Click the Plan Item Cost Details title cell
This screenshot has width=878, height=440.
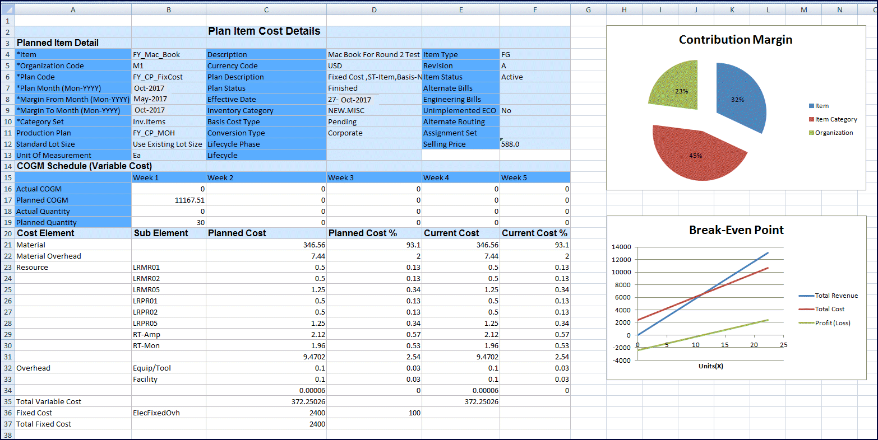point(266,31)
